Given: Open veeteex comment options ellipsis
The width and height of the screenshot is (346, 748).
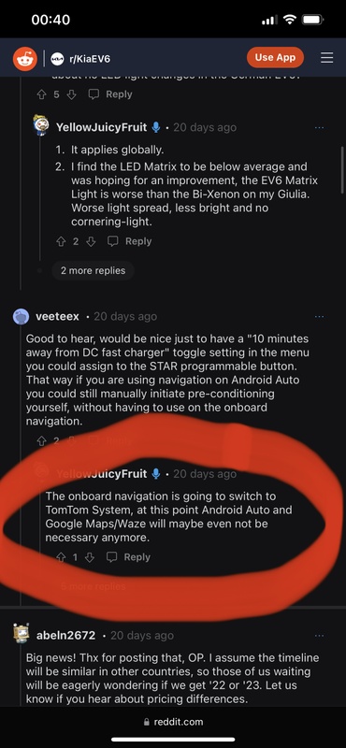Looking at the screenshot, I should click(319, 316).
